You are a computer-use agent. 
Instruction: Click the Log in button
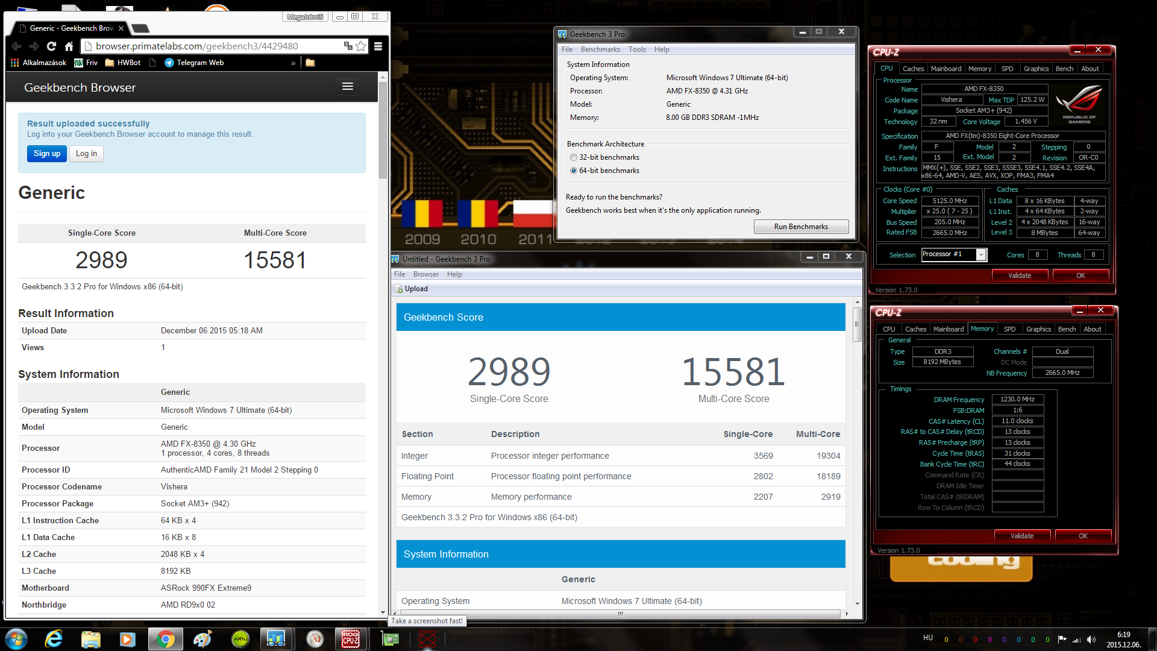pos(86,154)
